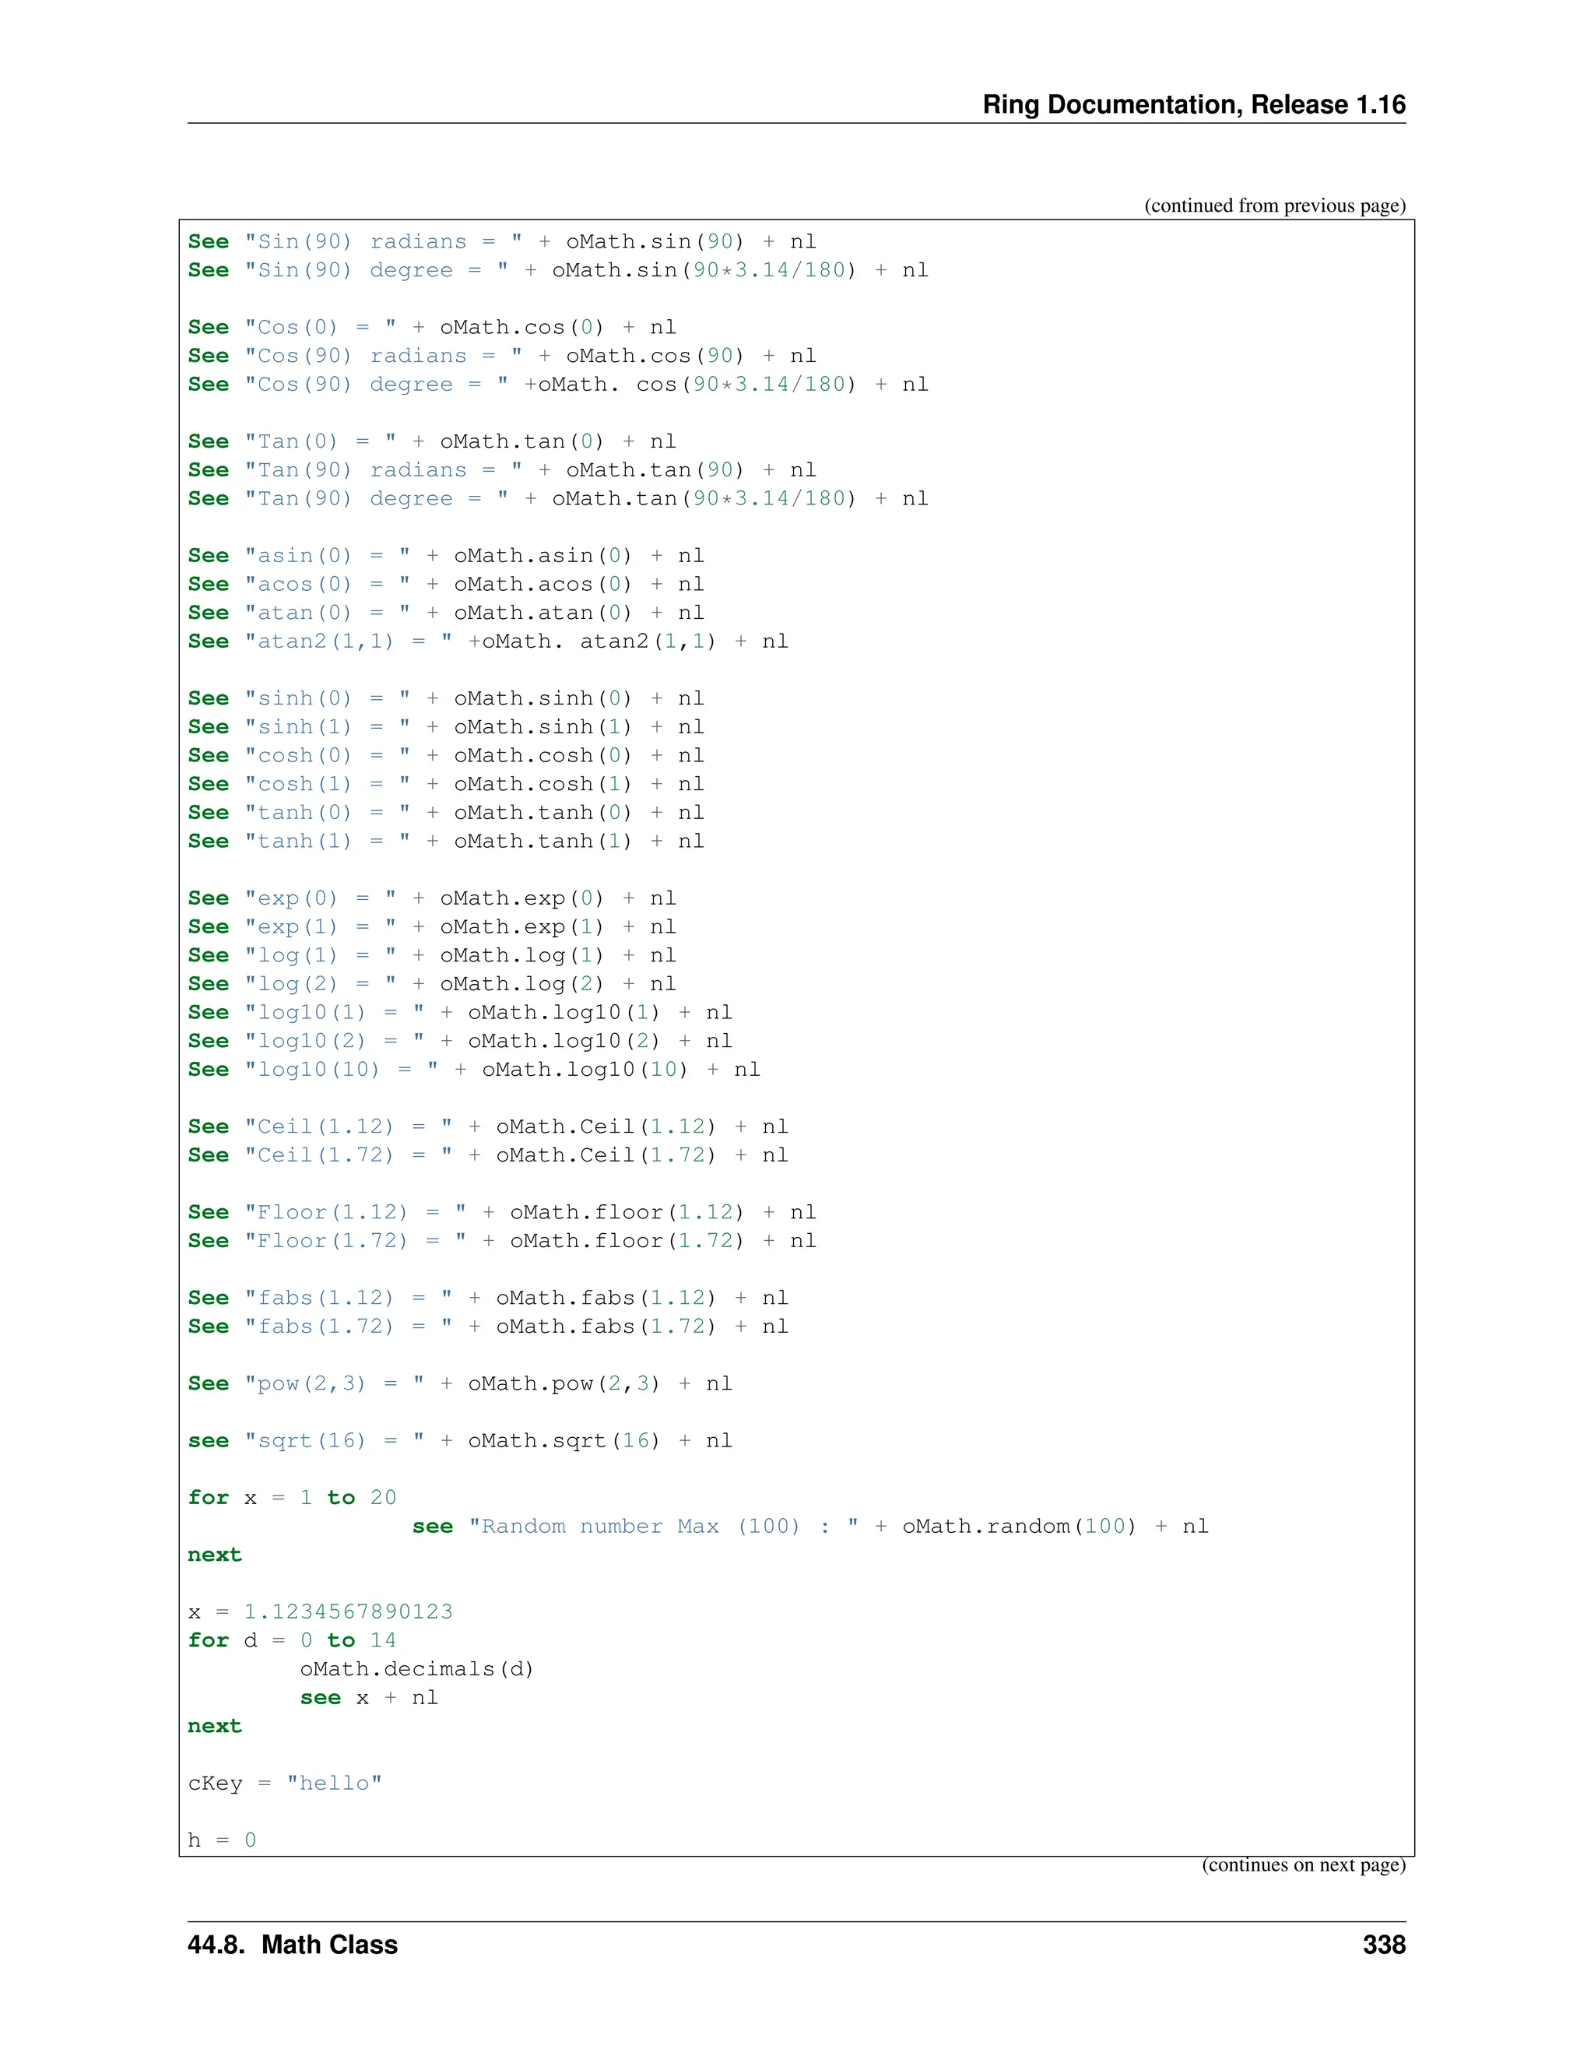Click the 'for x = 1 to 20' line
Image resolution: width=1594 pixels, height=2063 pixels.
pos(292,1498)
